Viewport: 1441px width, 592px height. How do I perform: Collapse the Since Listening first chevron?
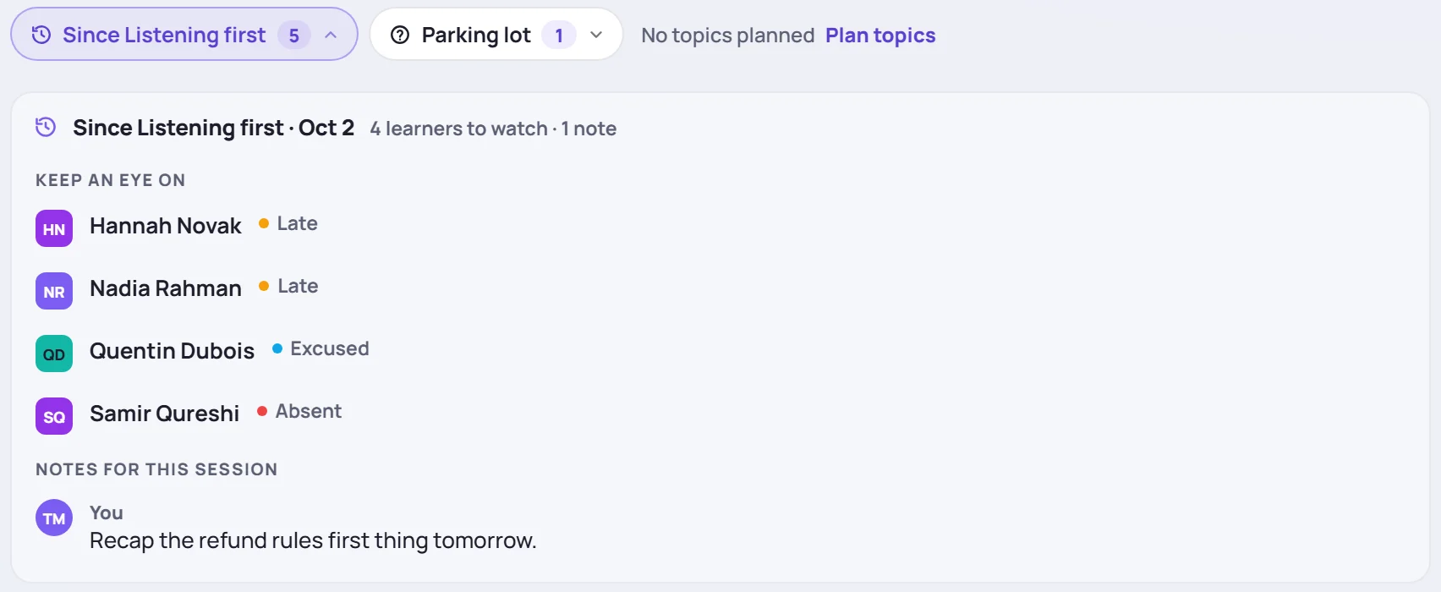tap(331, 35)
